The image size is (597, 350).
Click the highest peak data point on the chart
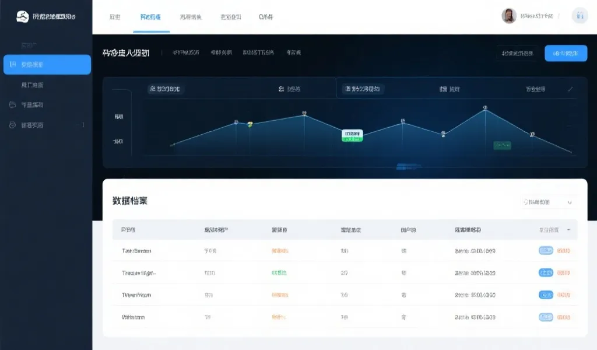[x=485, y=108]
